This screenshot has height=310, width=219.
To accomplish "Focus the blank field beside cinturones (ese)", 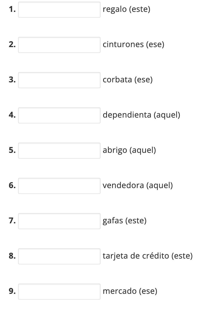I will (x=59, y=45).
